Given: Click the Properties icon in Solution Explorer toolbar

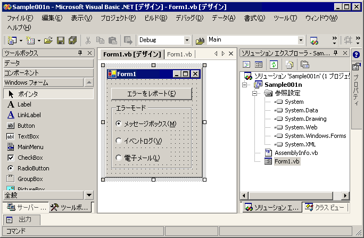Looking at the screenshot, I should (304, 64).
